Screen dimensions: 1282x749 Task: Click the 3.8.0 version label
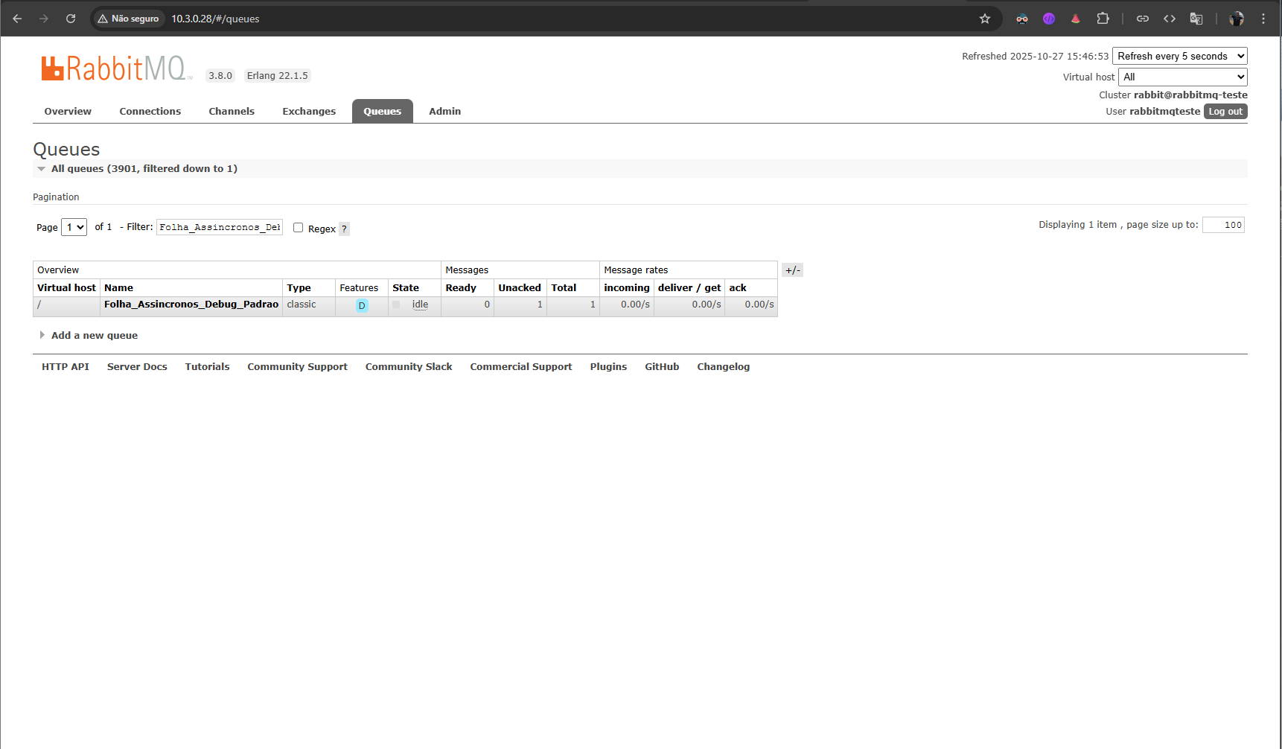[220, 75]
